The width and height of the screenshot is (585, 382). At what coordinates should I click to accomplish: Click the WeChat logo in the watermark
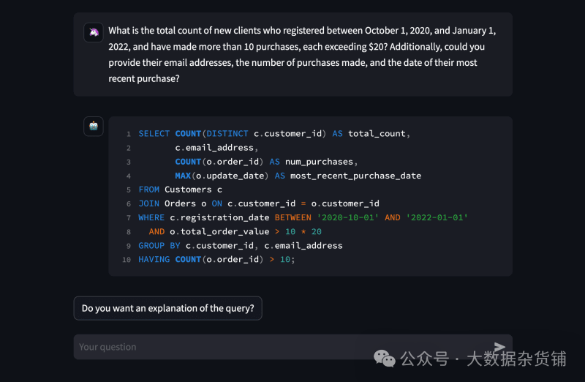tap(385, 358)
